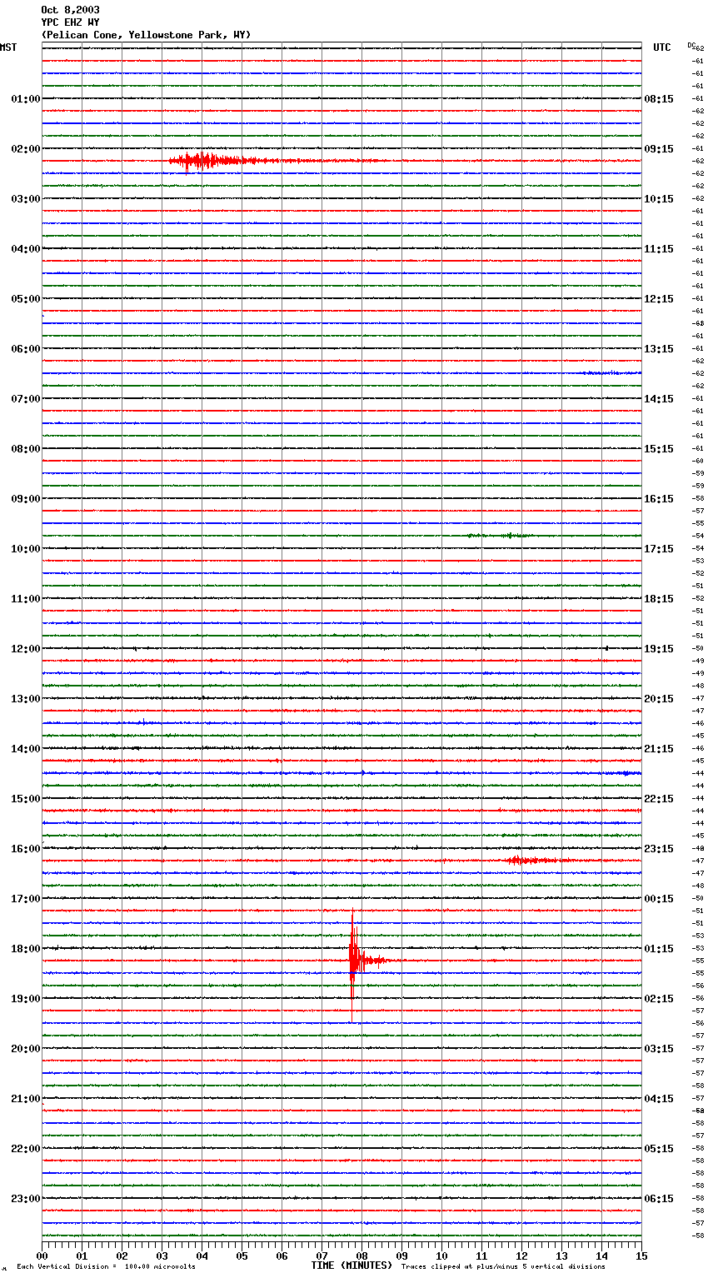708x1278 pixels.
Task: Click the "Each Vertical Division = 100.00 microvolts" note
Action: point(106,1267)
